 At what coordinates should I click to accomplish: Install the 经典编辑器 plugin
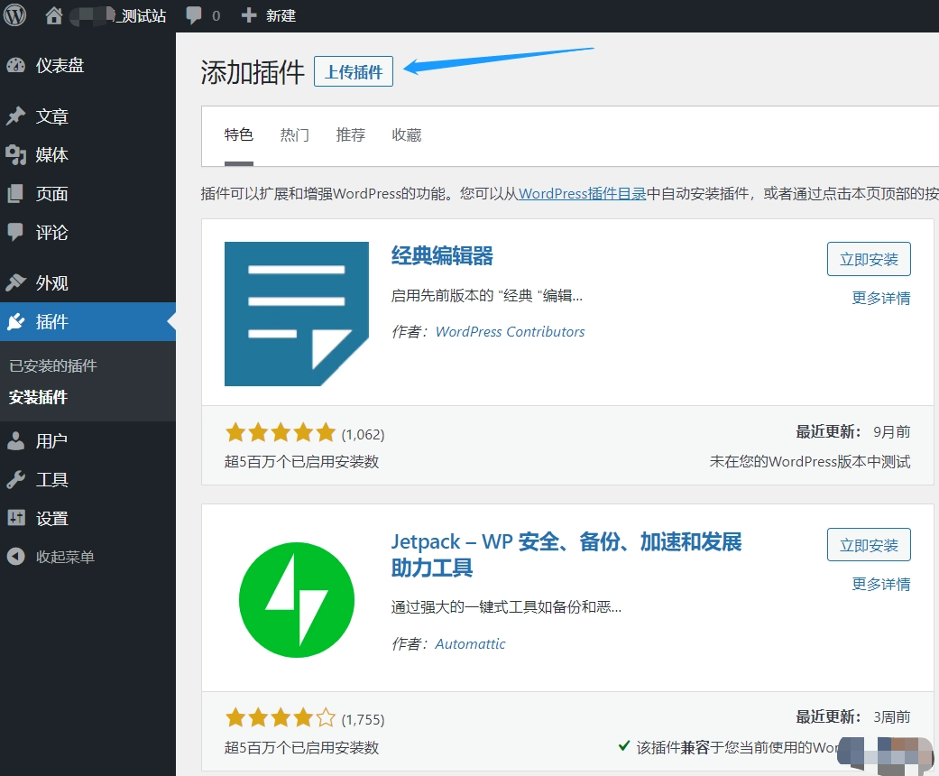point(868,259)
